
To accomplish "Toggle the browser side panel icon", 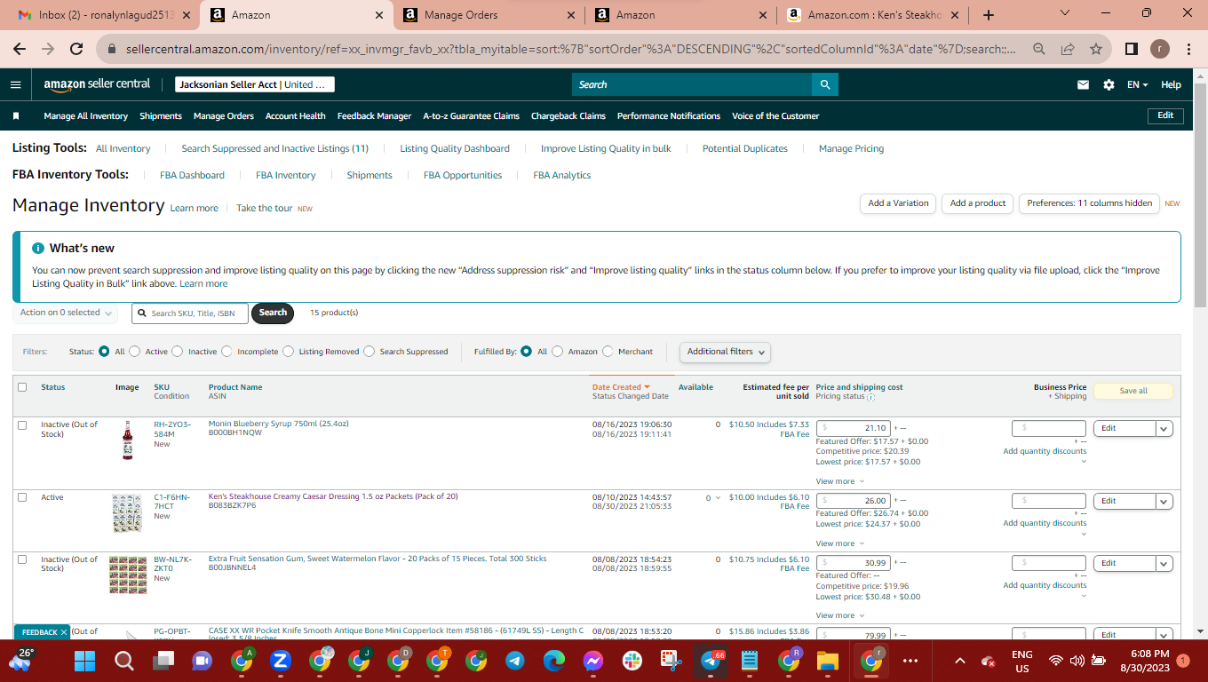I will 1132,49.
